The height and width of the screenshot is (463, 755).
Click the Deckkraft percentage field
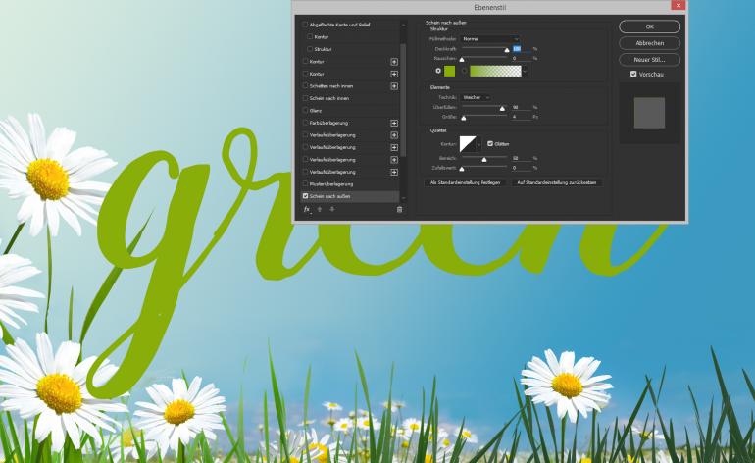point(521,49)
